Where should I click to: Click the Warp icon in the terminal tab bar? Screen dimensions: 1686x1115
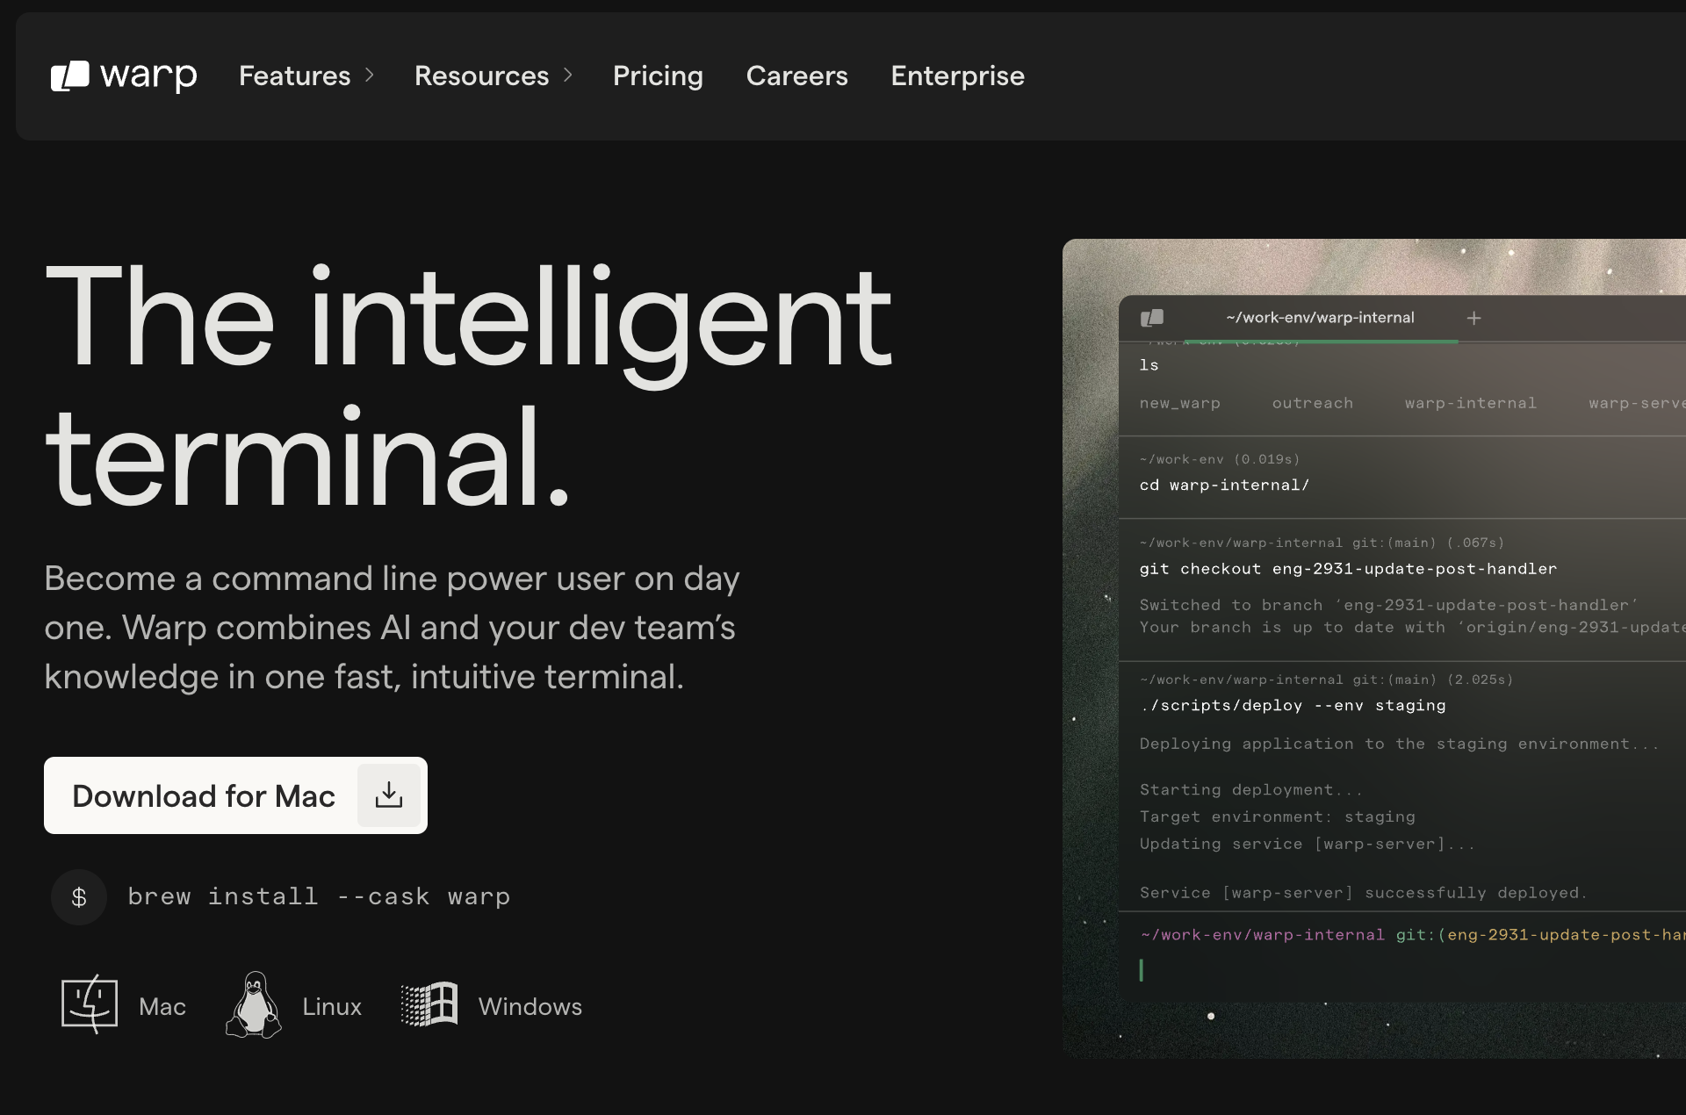(1152, 318)
